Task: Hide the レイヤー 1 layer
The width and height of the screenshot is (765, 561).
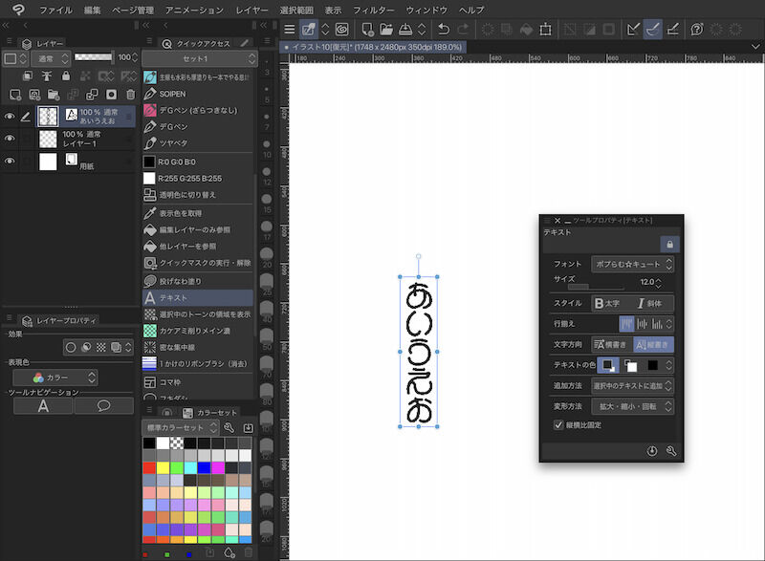Action: coord(10,139)
